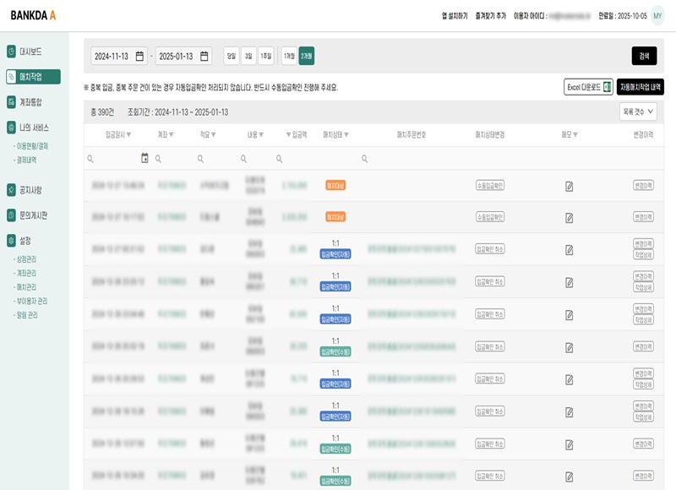Click the first orange 매치대상 status badge
Image resolution: width=676 pixels, height=490 pixels.
click(x=335, y=186)
